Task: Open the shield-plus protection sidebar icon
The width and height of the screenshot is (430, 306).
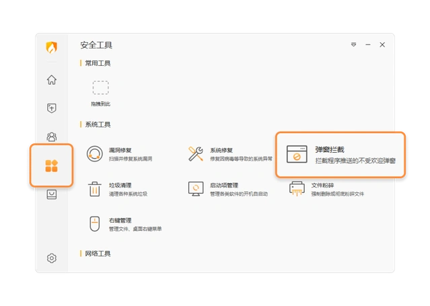Action: pyautogui.click(x=52, y=108)
